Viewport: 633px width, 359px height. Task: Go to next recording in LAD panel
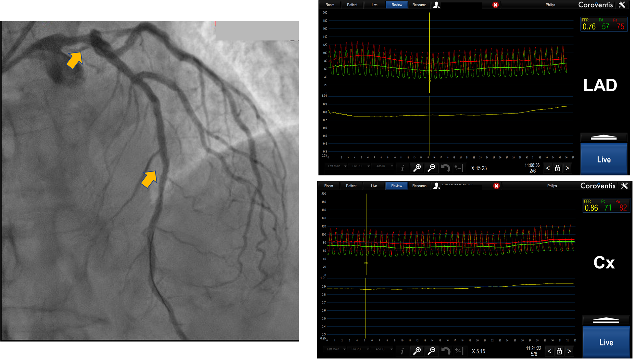pyautogui.click(x=567, y=168)
